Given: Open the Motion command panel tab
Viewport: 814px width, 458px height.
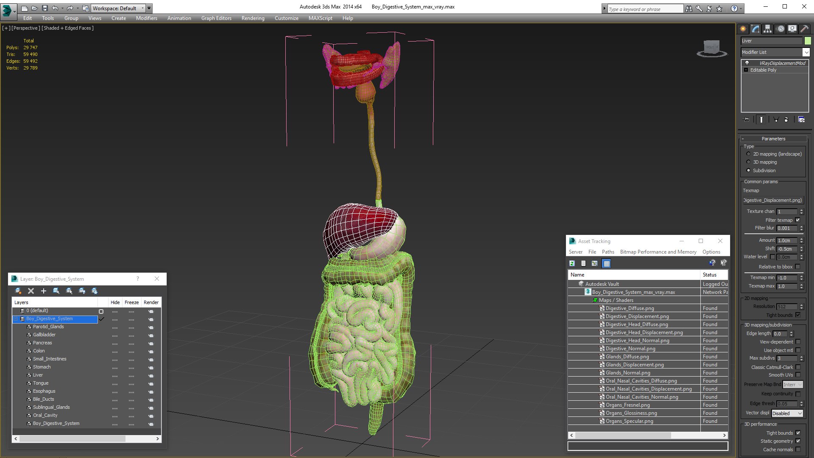Looking at the screenshot, I should (780, 29).
